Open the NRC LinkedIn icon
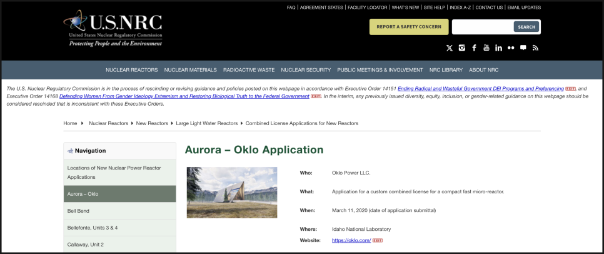 (499, 48)
